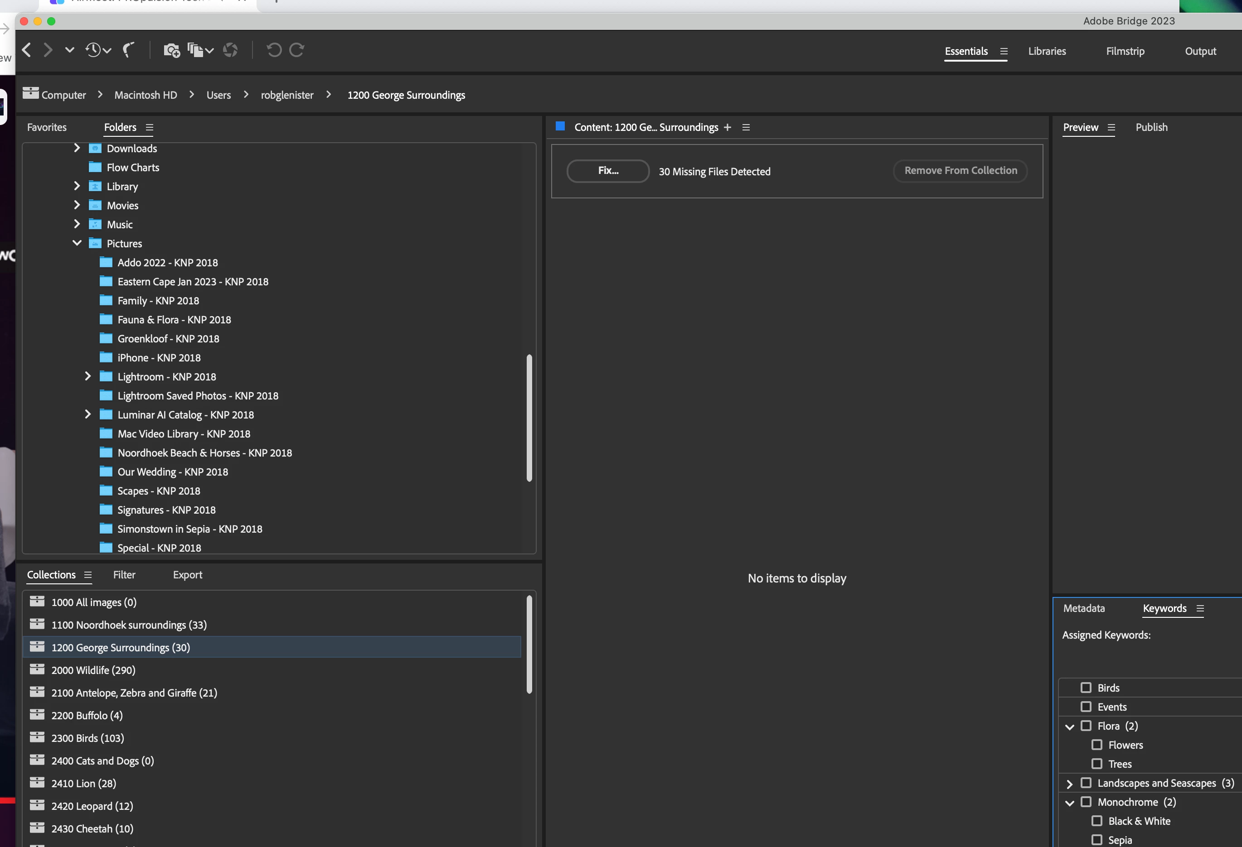The height and width of the screenshot is (847, 1242).
Task: Open the Keywords panel options menu icon
Action: (1200, 609)
